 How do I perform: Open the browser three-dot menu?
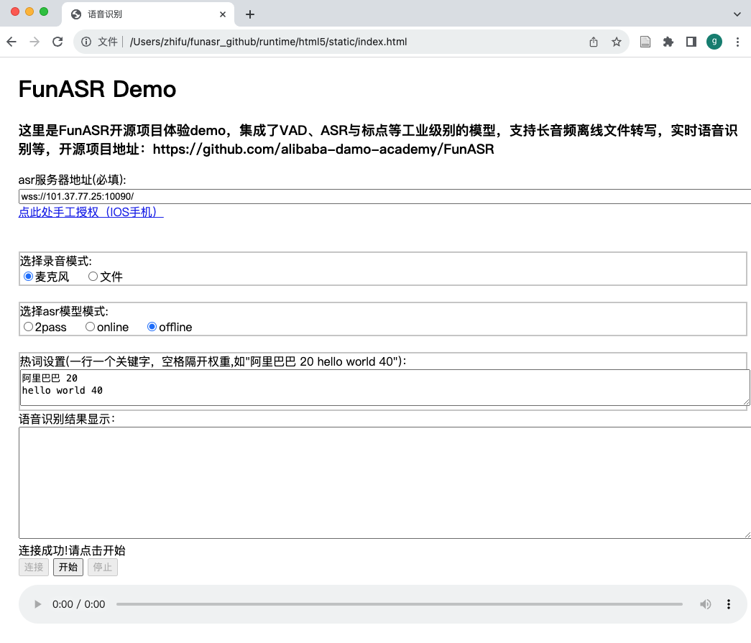pyautogui.click(x=737, y=42)
